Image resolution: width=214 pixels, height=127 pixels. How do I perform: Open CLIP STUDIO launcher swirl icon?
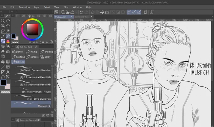tap(56, 12)
